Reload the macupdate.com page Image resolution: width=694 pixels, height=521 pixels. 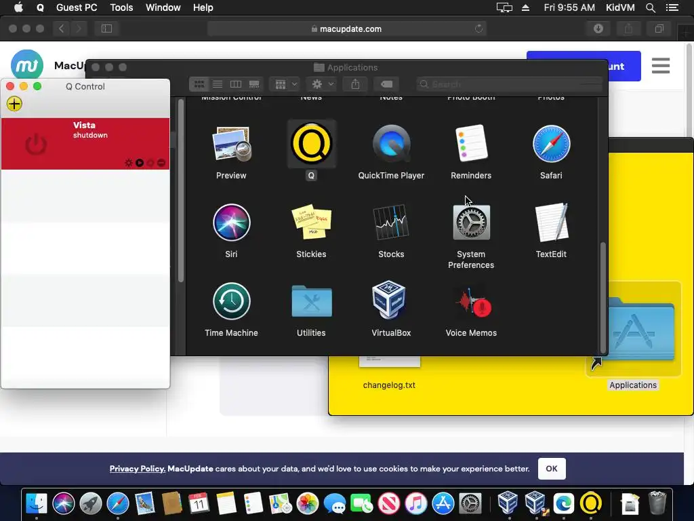[478, 28]
